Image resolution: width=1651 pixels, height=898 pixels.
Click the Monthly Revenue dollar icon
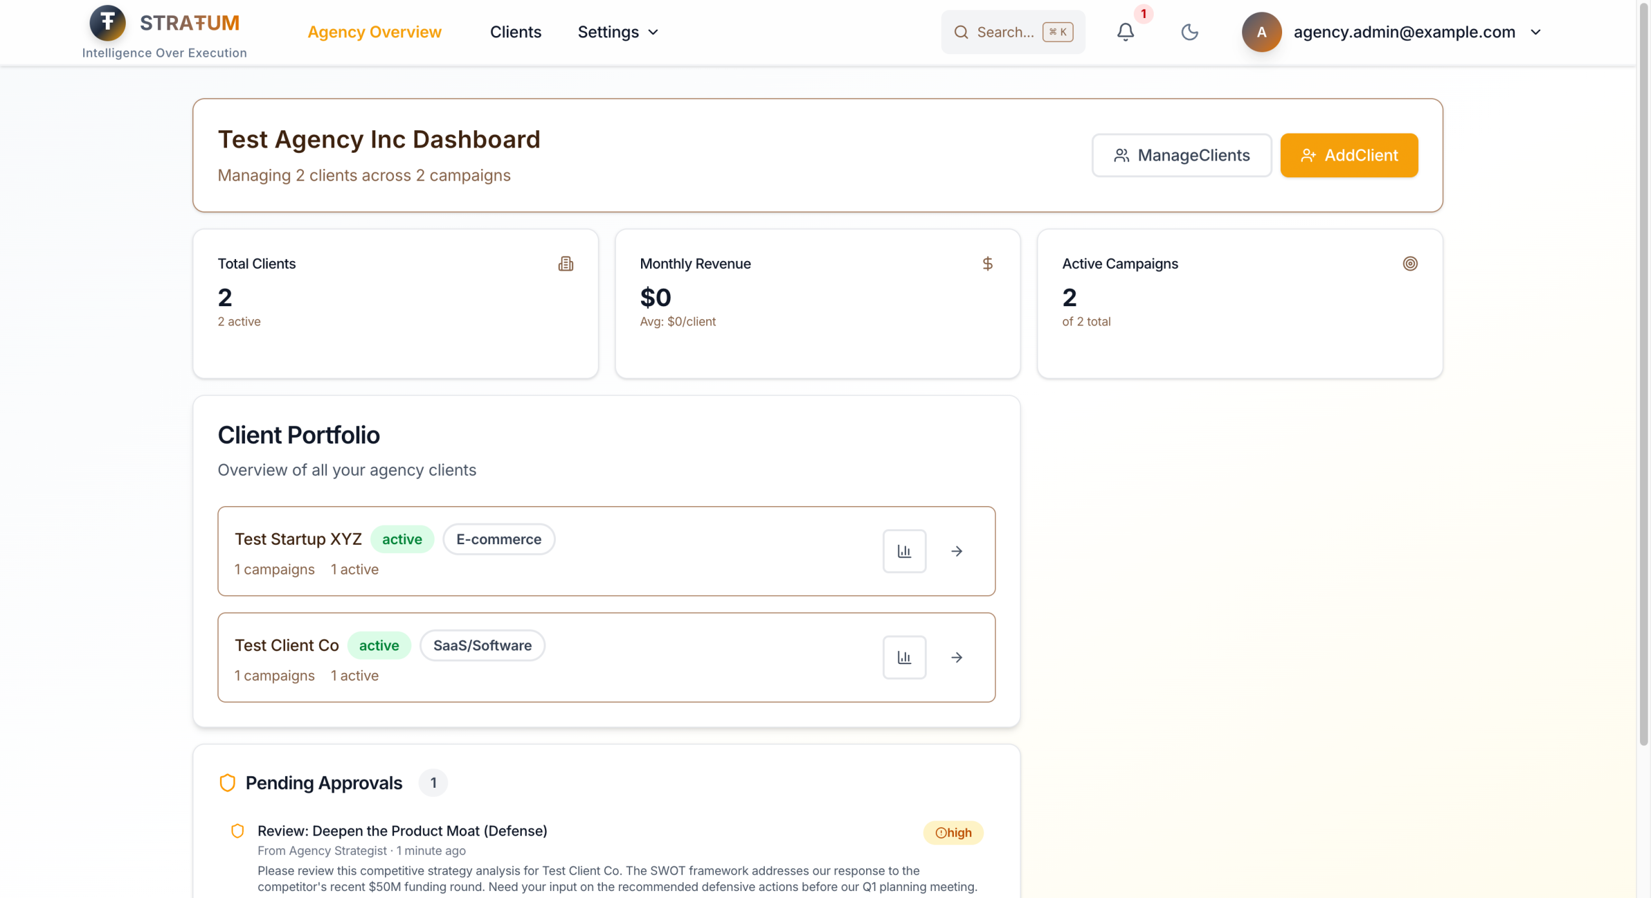click(x=987, y=264)
